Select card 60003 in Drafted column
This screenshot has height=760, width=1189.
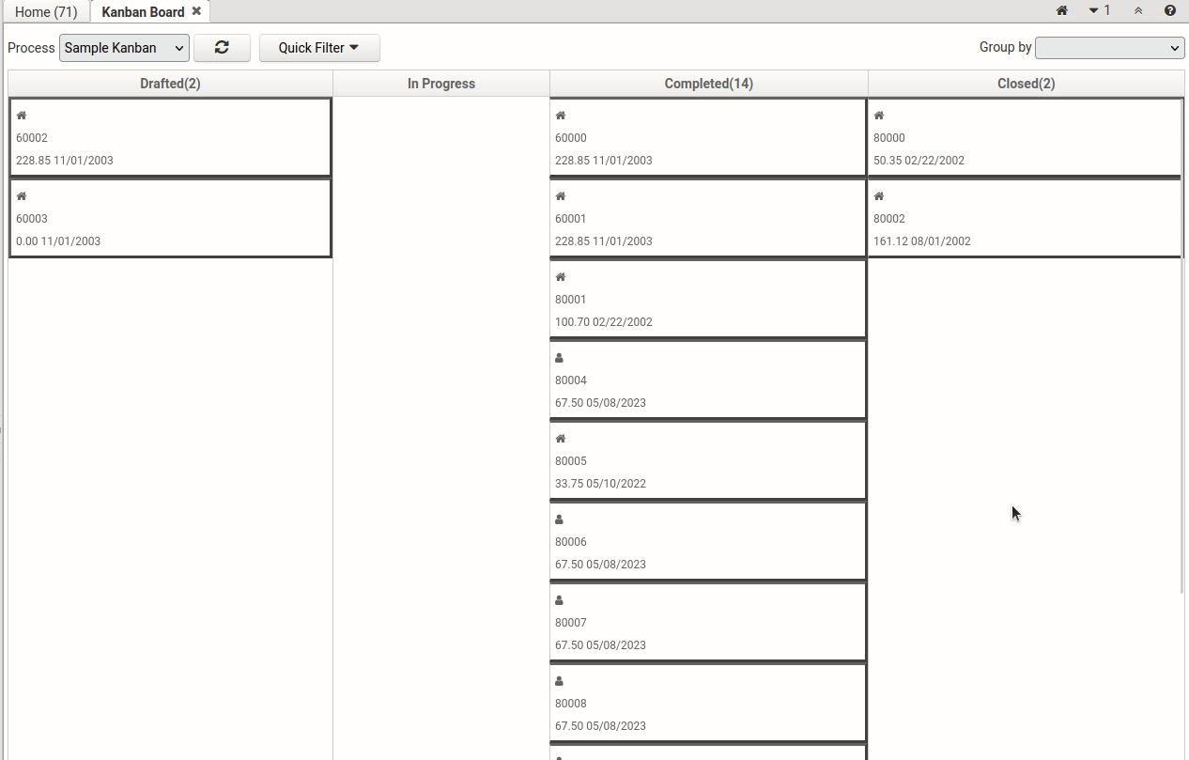pyautogui.click(x=170, y=219)
